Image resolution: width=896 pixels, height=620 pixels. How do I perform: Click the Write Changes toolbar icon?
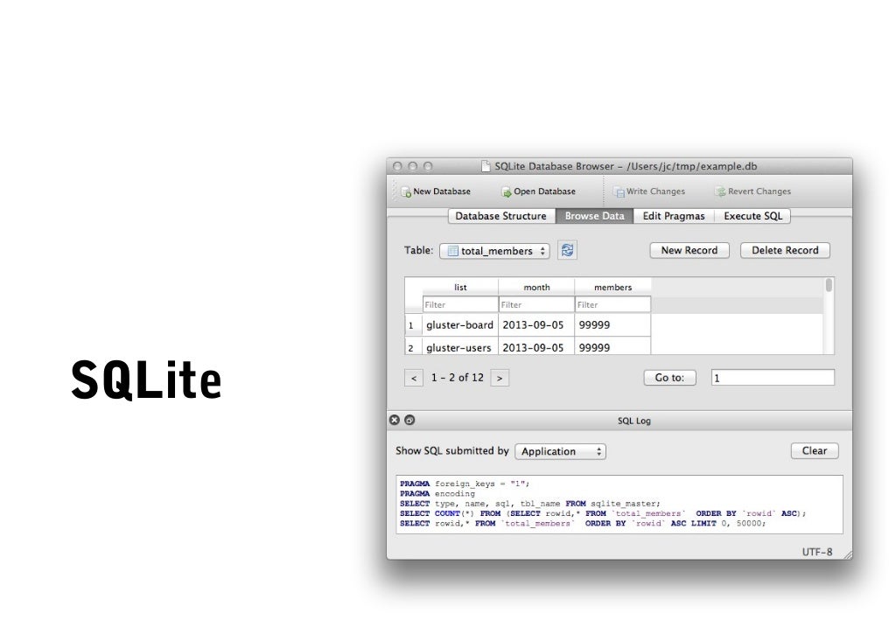[x=619, y=192]
